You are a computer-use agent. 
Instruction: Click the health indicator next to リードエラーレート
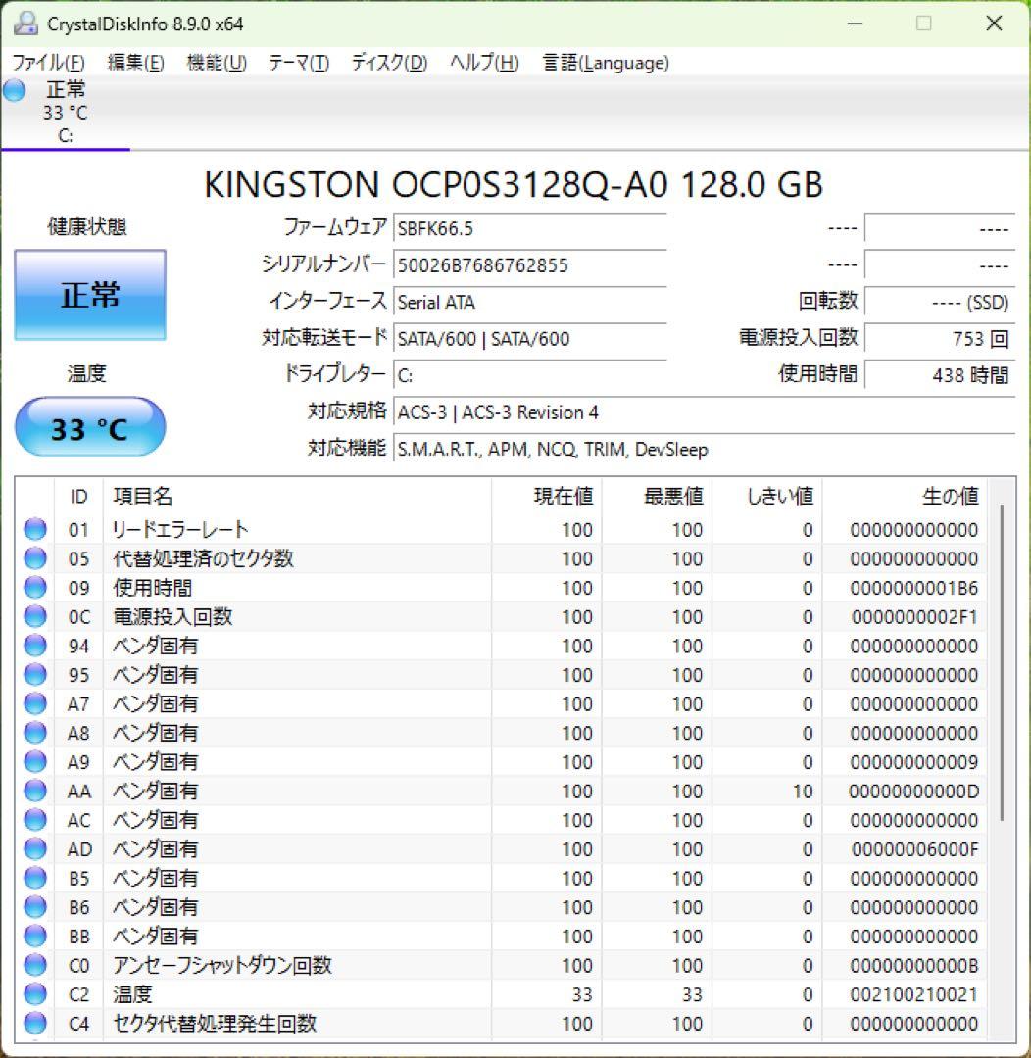click(x=34, y=529)
